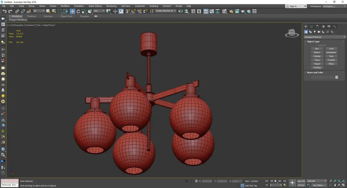Screen dimensions: 347x188
Task: Click the X coordinate input field
Action: click(x=207, y=181)
